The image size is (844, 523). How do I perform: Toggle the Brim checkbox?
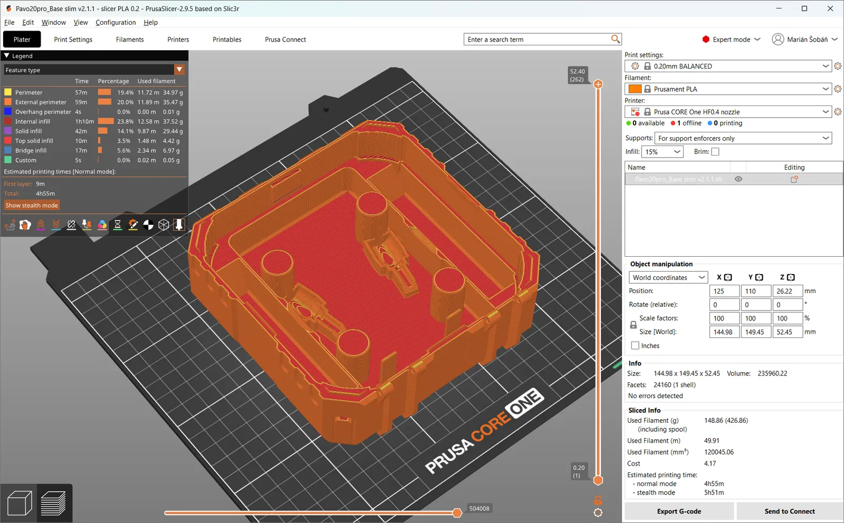[715, 152]
